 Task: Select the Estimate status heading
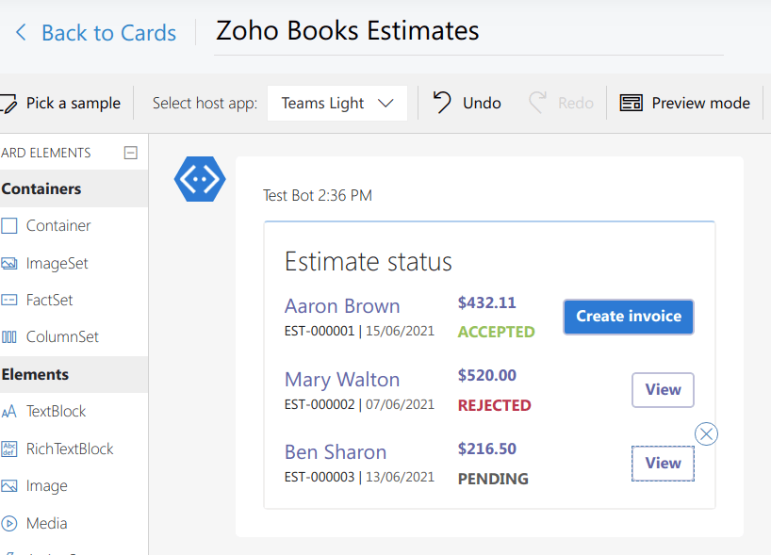(x=369, y=262)
